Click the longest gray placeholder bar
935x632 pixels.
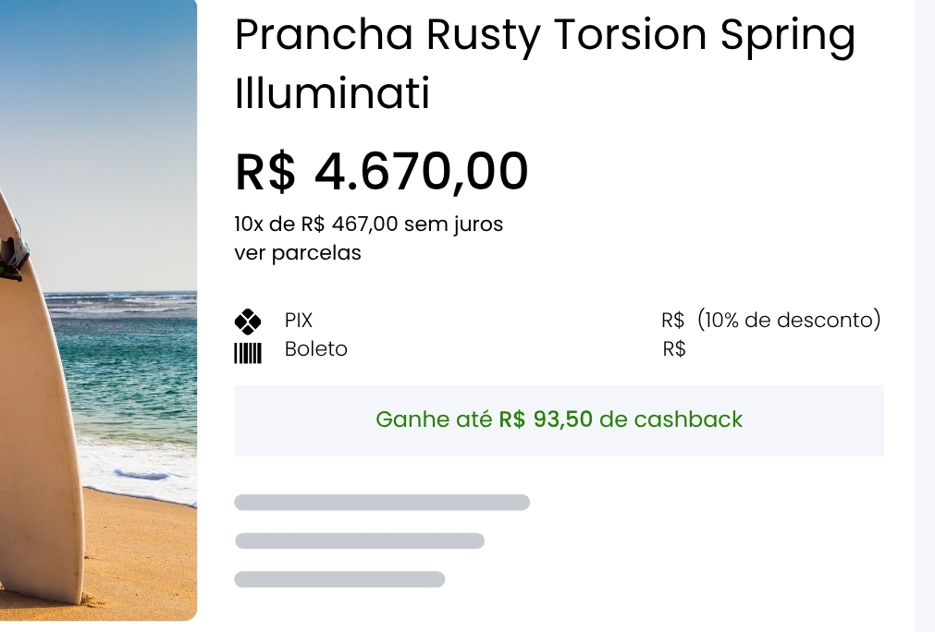pyautogui.click(x=382, y=503)
